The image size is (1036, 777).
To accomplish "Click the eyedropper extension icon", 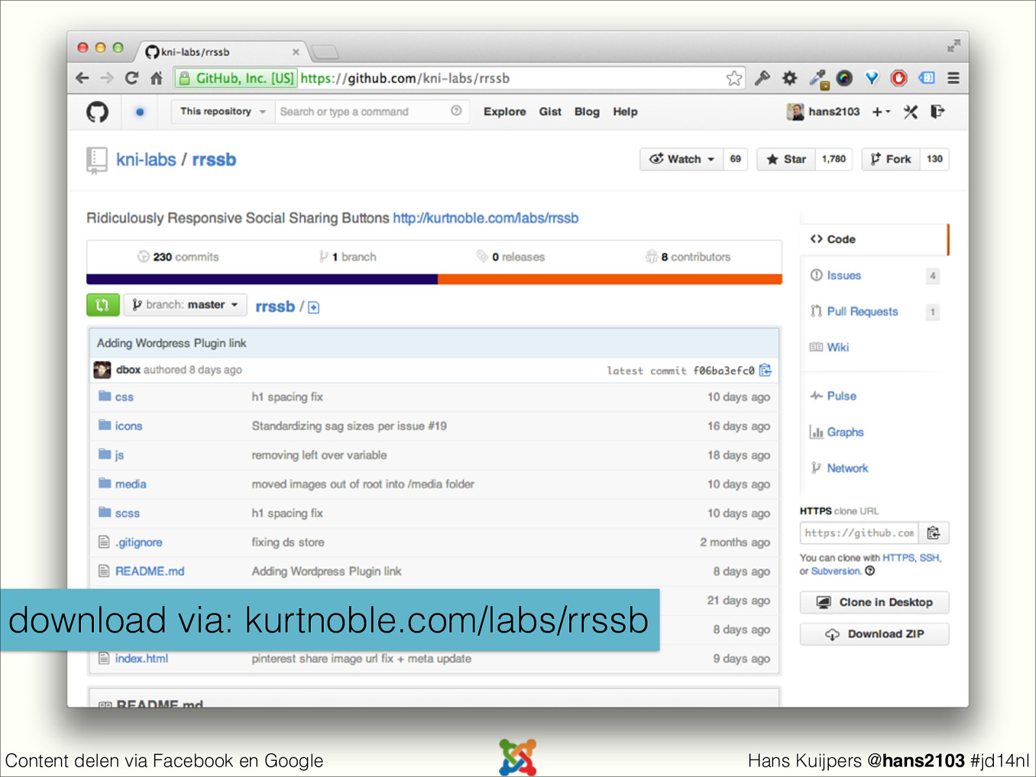I will [x=818, y=79].
